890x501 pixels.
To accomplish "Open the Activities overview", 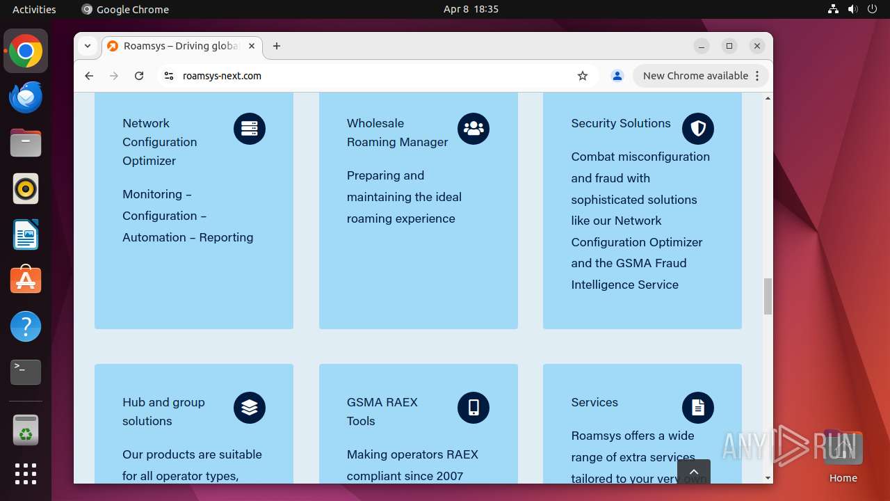I will pos(34,9).
